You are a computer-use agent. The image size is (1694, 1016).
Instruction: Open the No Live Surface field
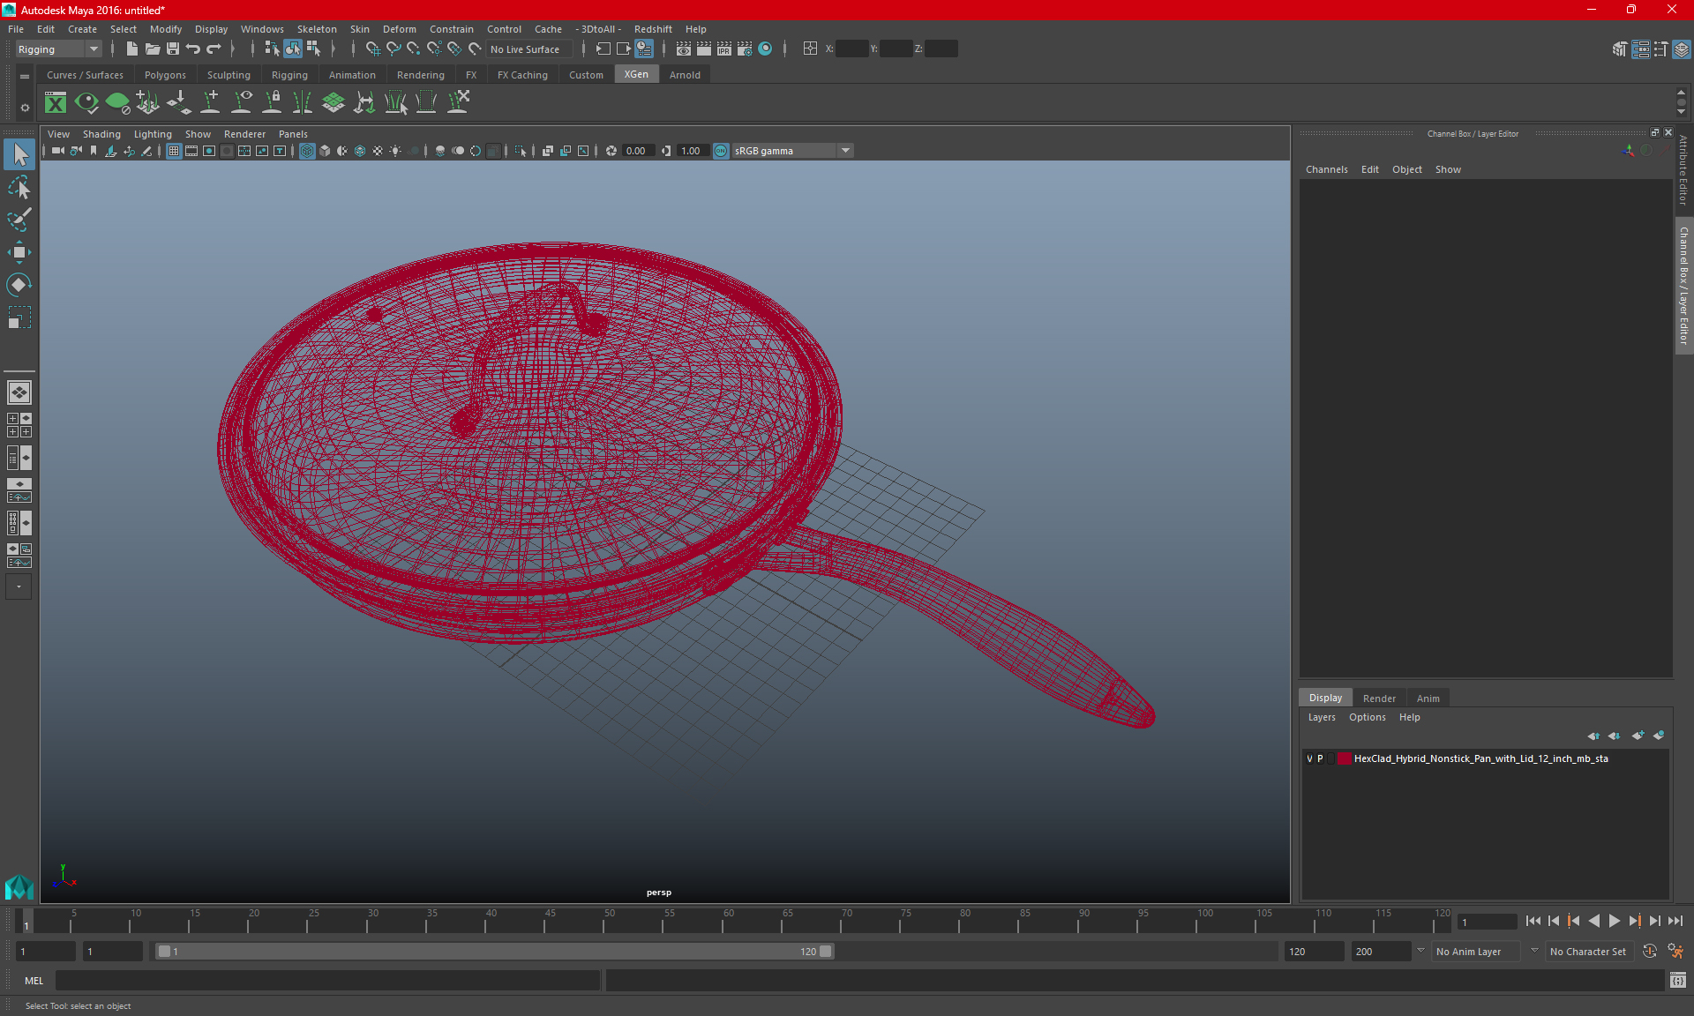pos(529,49)
